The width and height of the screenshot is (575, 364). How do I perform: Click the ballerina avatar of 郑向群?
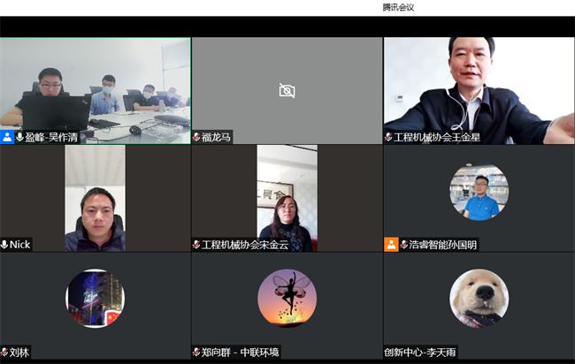pyautogui.click(x=287, y=299)
